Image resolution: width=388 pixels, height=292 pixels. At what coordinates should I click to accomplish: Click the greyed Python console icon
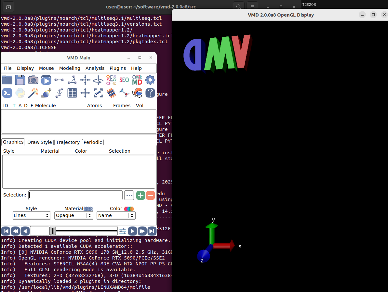tap(20, 93)
